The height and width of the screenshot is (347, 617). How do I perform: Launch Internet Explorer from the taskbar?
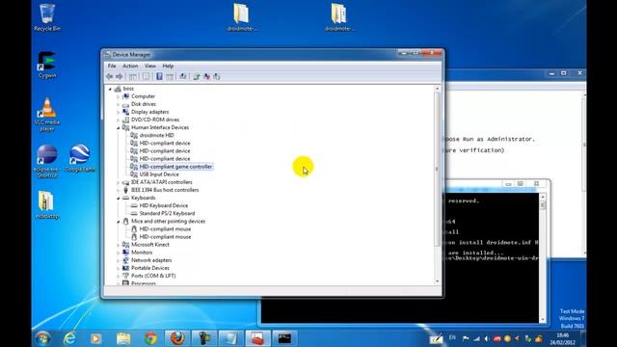(x=69, y=338)
